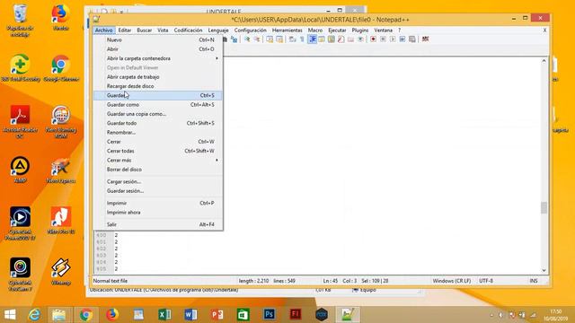Open the Lenguaje menu

[x=218, y=30]
